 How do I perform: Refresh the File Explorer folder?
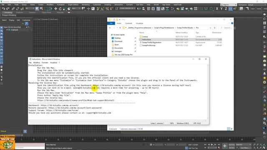point(214,28)
